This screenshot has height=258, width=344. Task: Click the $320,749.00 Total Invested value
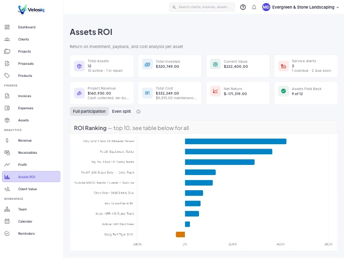tap(167, 66)
